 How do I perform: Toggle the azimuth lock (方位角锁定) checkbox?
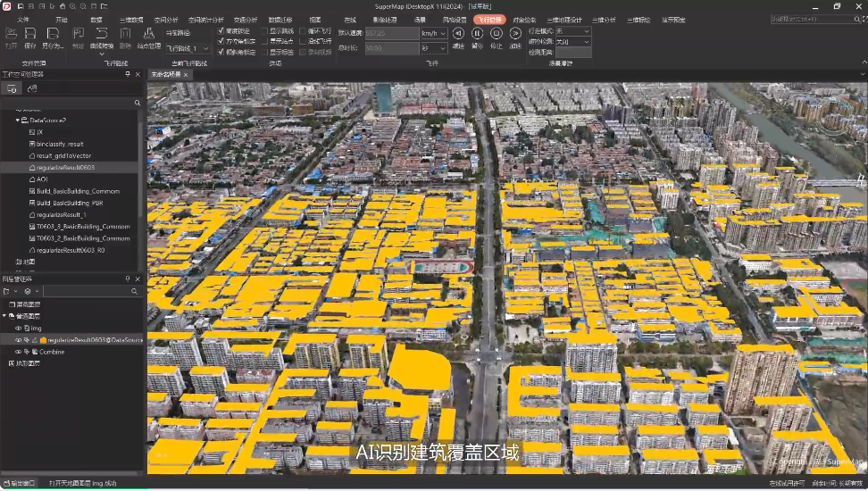(x=221, y=41)
